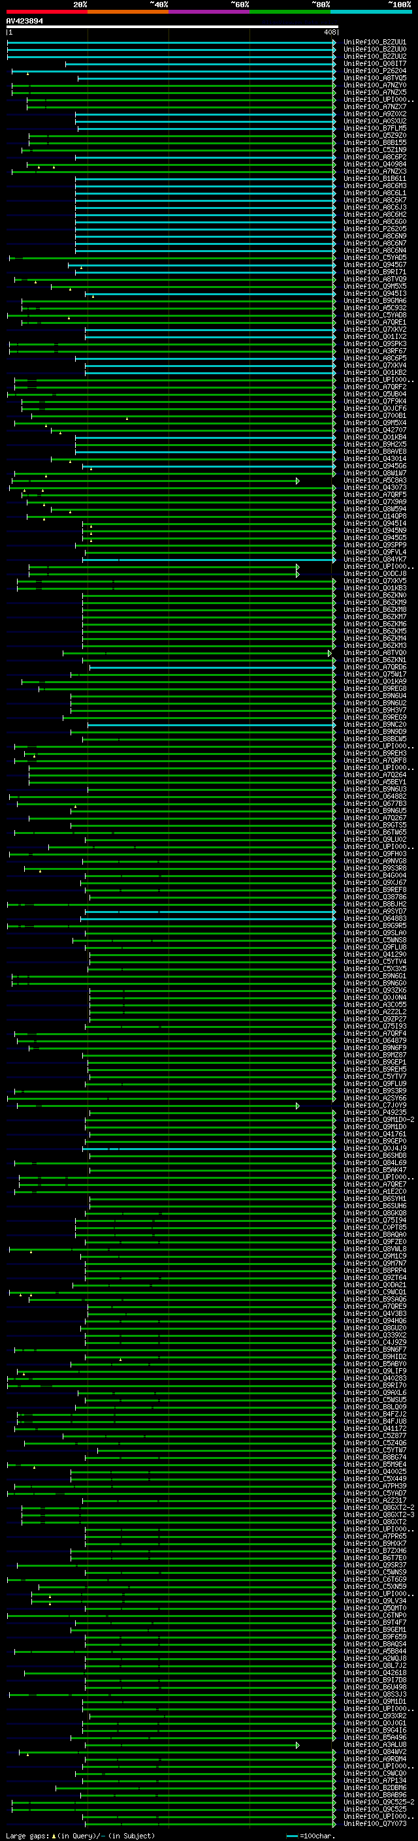Screen dimensions: 418x1841
Task: Select hit label UniRef100_B9REG8
Action: click(374, 689)
